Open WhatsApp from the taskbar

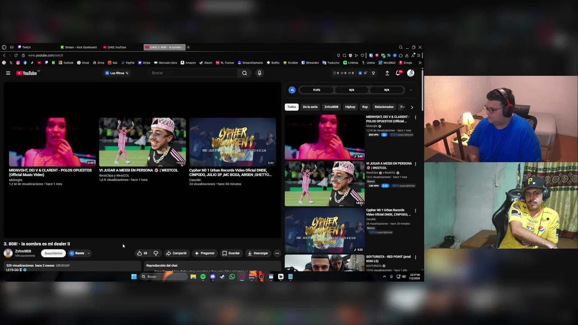click(x=232, y=277)
